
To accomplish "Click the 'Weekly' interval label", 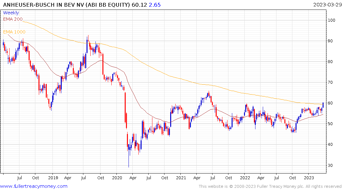I will 11,13.
